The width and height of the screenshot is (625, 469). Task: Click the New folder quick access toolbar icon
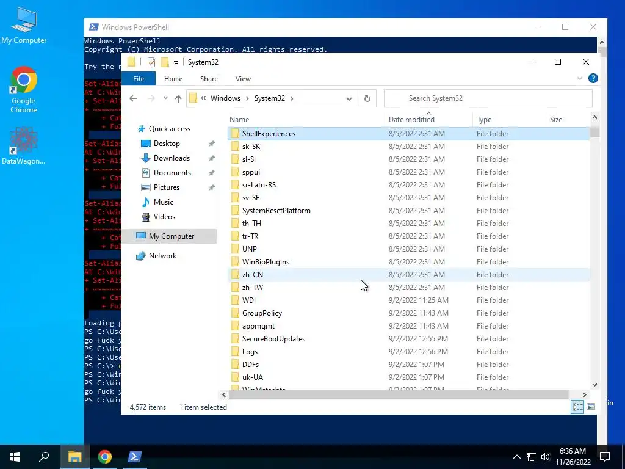point(165,62)
